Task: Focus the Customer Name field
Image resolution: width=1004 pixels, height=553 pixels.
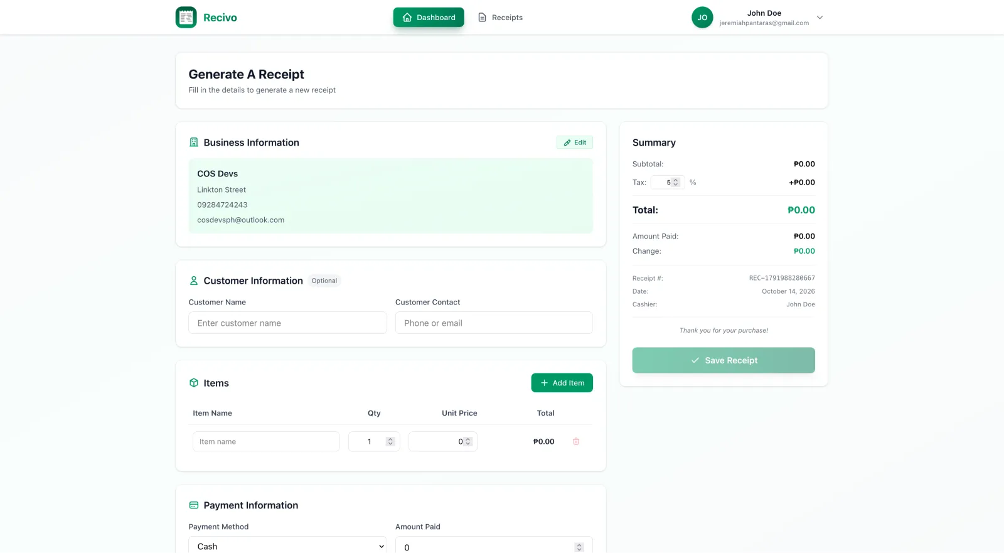Action: (x=287, y=323)
